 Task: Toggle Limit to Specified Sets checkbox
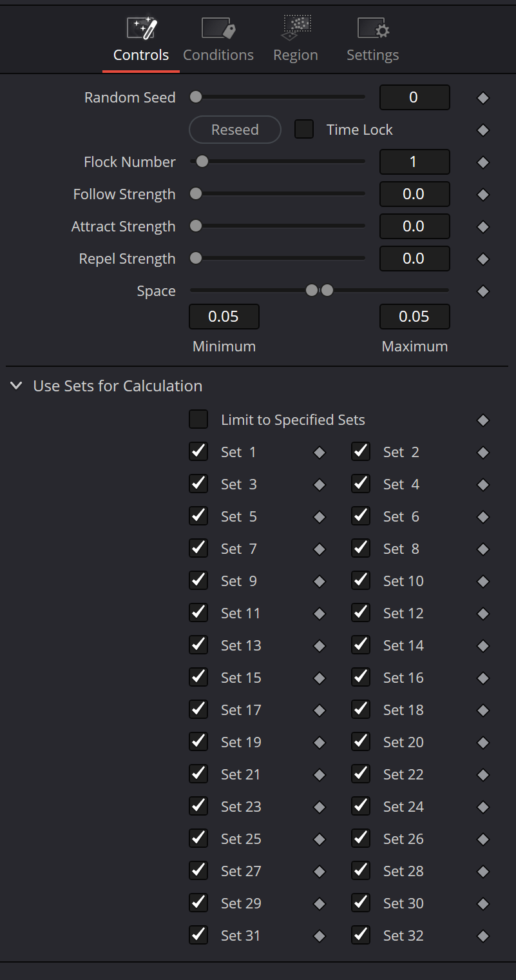tap(198, 420)
